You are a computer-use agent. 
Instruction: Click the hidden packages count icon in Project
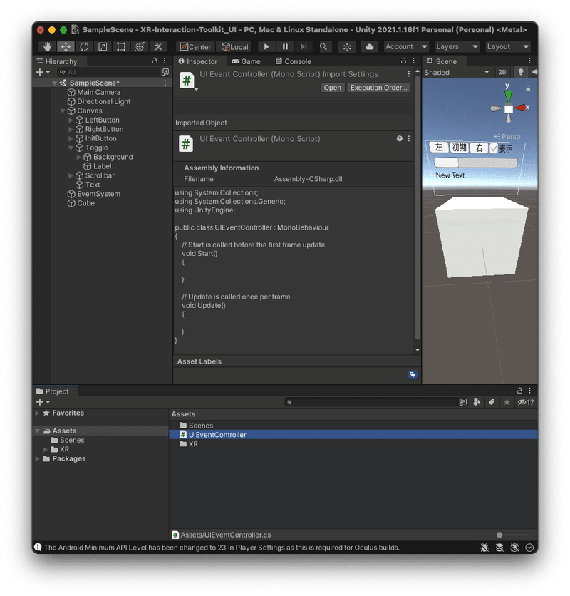click(x=525, y=401)
